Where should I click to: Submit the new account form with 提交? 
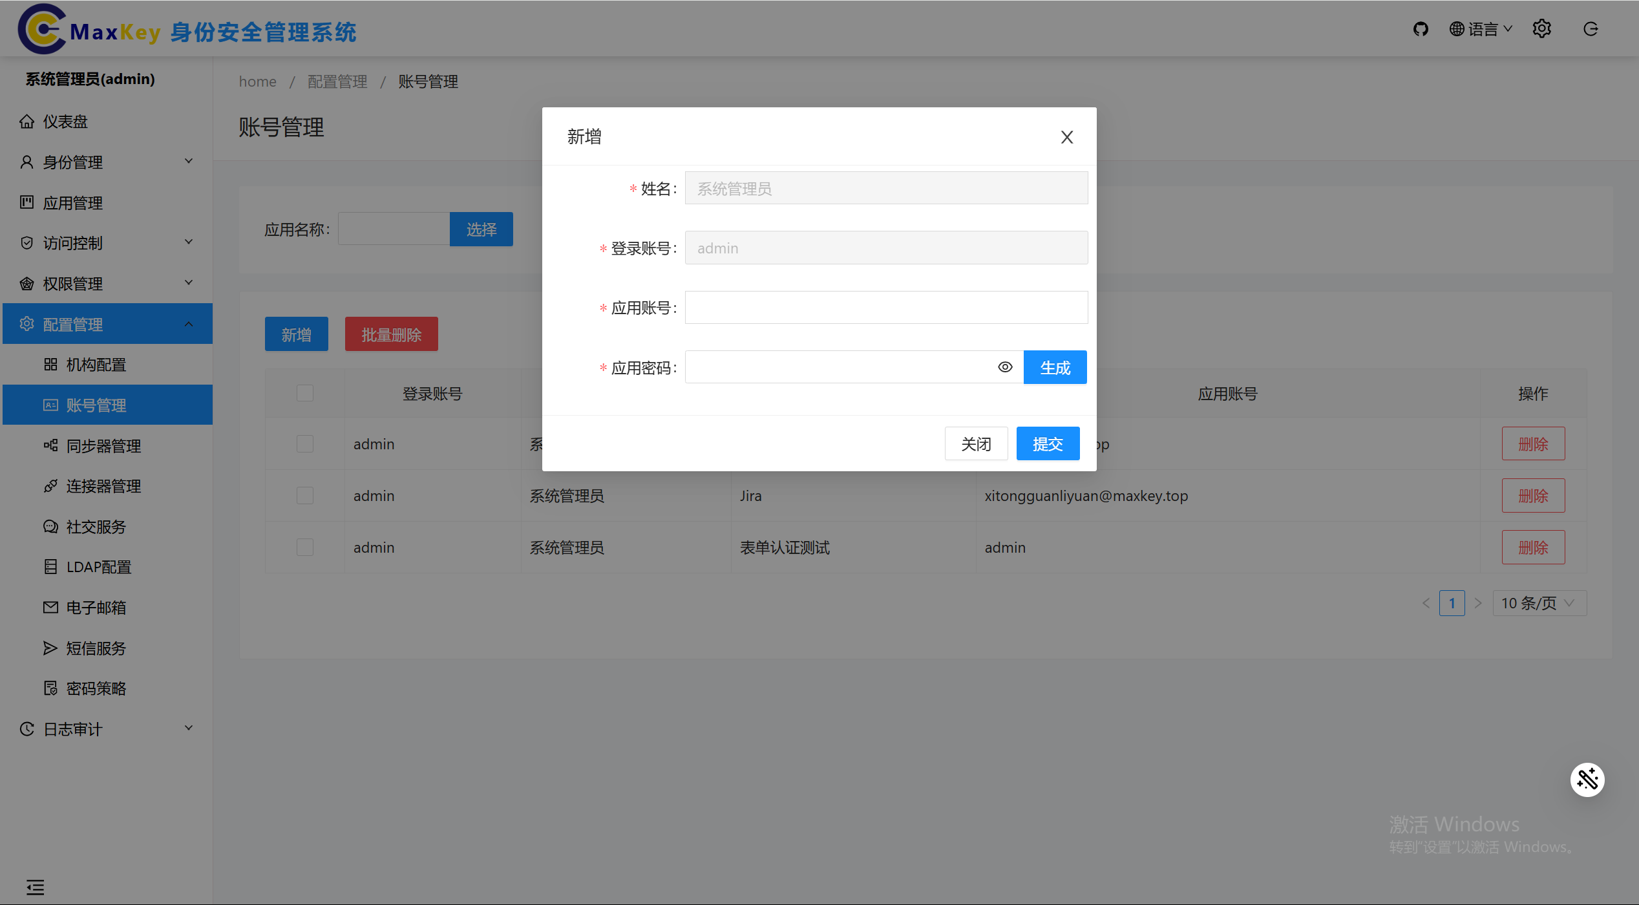click(1048, 443)
